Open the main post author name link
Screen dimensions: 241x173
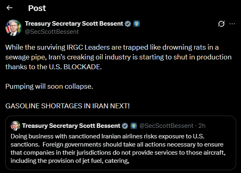[74, 24]
